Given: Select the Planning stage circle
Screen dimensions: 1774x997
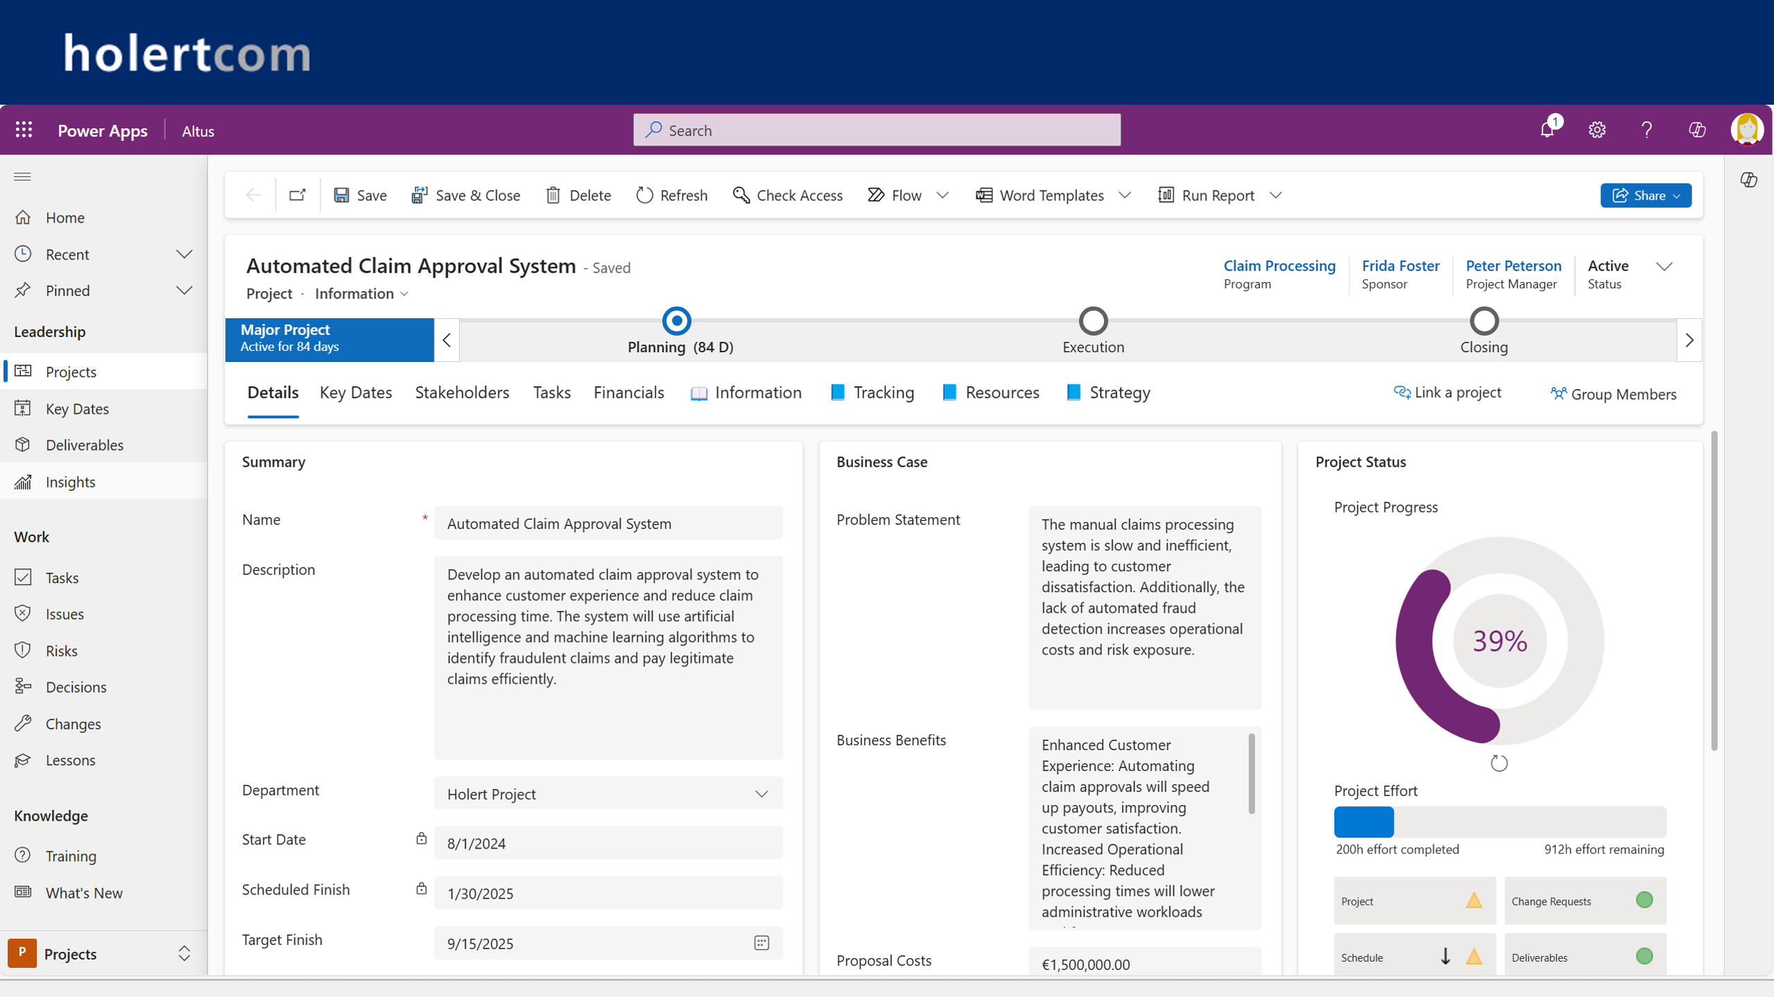Looking at the screenshot, I should pos(677,321).
